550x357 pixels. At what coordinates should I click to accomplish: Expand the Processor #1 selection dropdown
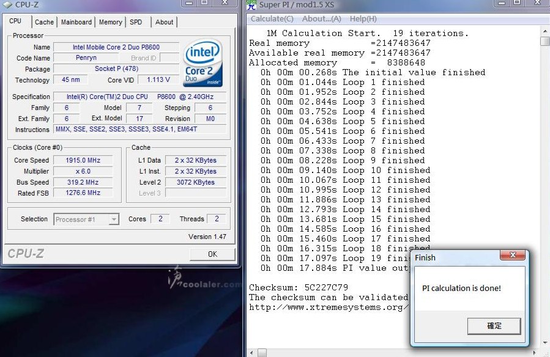pyautogui.click(x=114, y=219)
